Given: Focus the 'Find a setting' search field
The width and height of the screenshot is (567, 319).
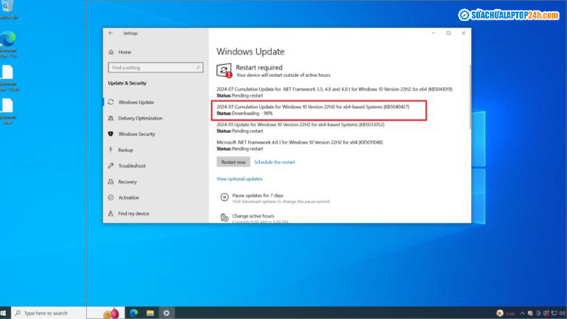Looking at the screenshot, I should tap(156, 67).
